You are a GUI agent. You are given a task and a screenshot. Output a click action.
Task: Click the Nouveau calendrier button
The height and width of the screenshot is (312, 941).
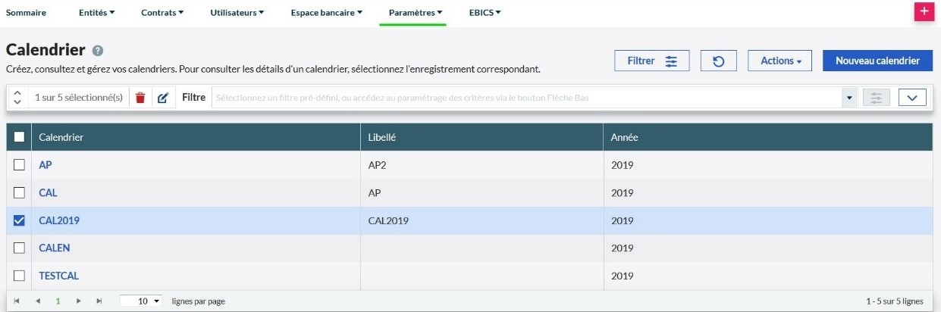pos(877,61)
